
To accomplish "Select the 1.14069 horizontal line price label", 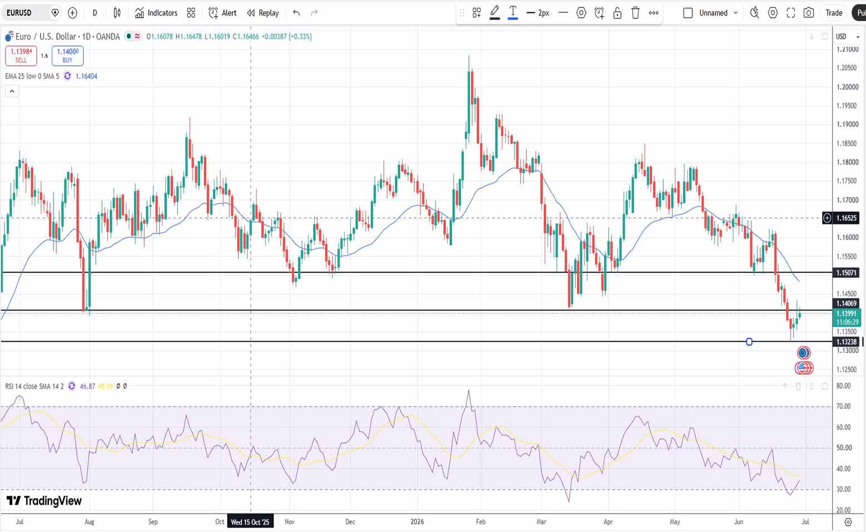I will coord(846,303).
